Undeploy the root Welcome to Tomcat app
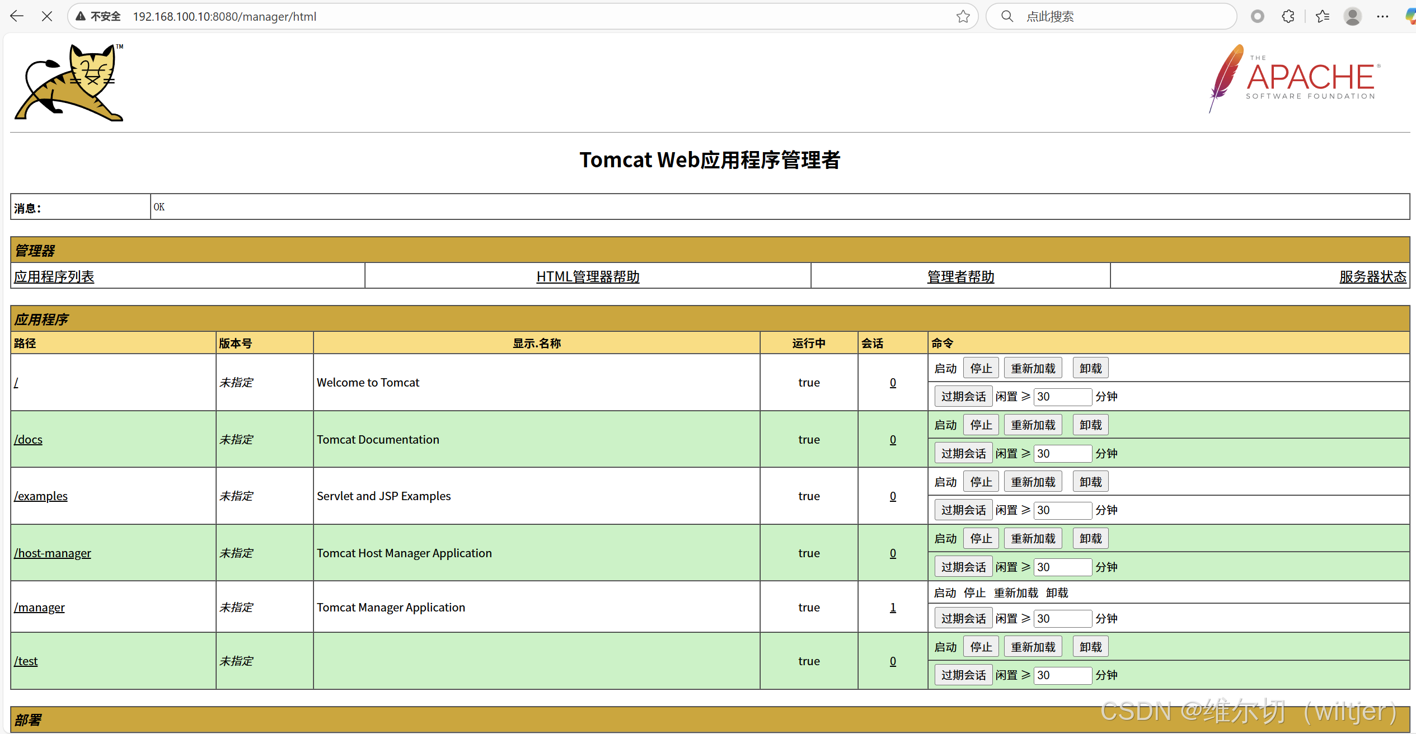 point(1090,368)
